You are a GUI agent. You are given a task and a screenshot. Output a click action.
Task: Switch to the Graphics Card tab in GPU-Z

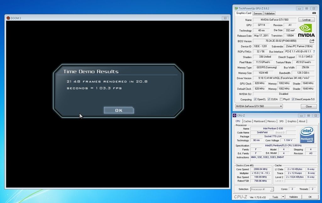(x=244, y=13)
